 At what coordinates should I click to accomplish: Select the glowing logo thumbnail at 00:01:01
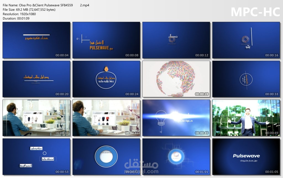tap(176, 157)
